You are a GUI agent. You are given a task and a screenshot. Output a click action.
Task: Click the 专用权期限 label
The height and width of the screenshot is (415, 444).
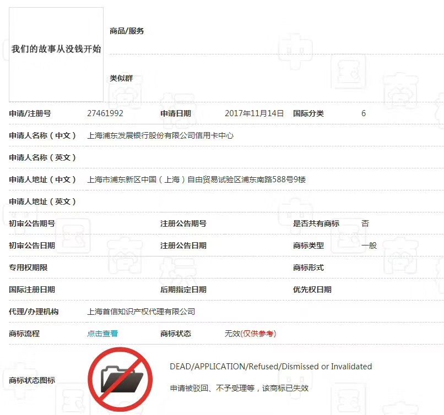[x=28, y=267]
